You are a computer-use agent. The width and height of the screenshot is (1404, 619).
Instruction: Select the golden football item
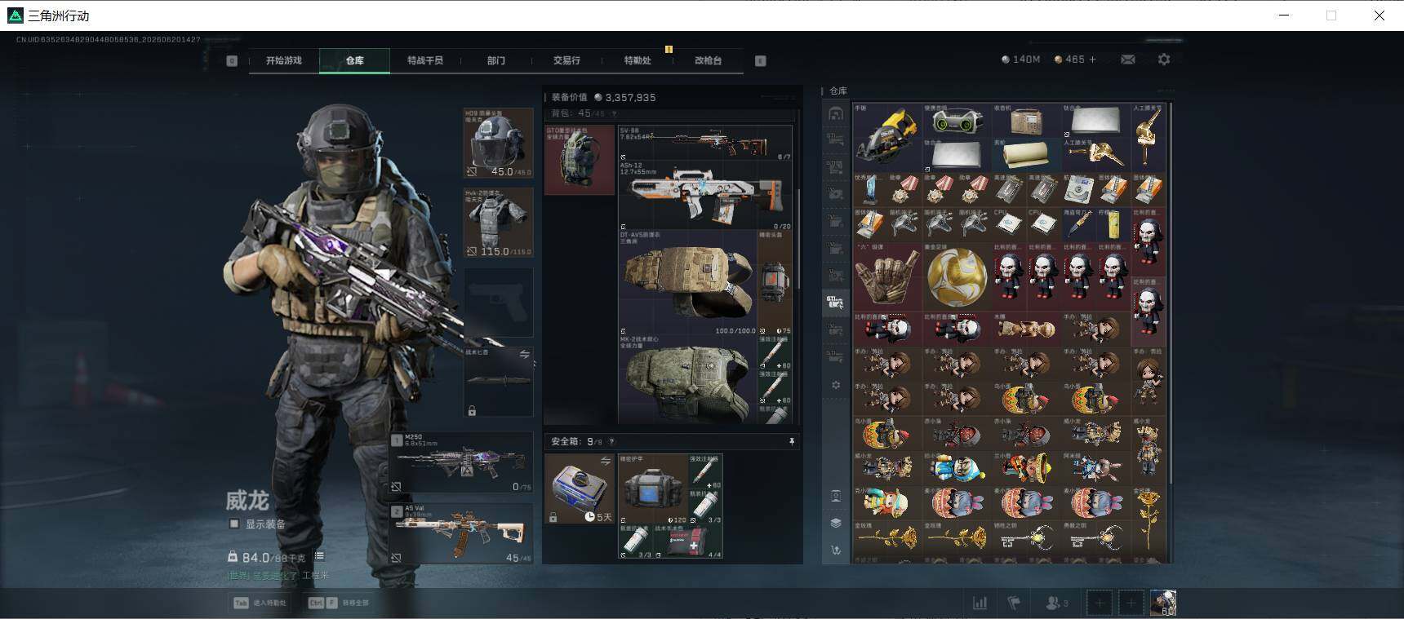point(957,276)
